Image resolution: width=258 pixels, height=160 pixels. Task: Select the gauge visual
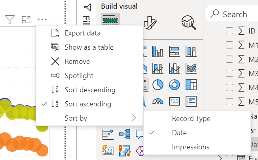point(158,101)
